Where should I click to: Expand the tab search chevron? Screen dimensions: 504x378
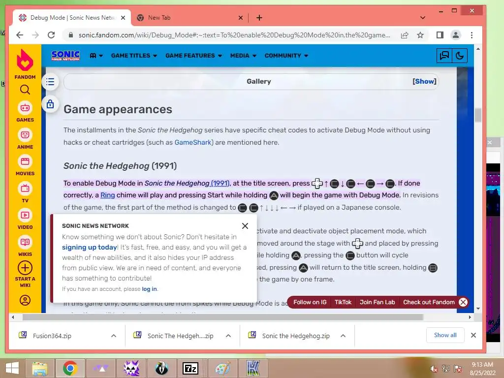pyautogui.click(x=423, y=18)
